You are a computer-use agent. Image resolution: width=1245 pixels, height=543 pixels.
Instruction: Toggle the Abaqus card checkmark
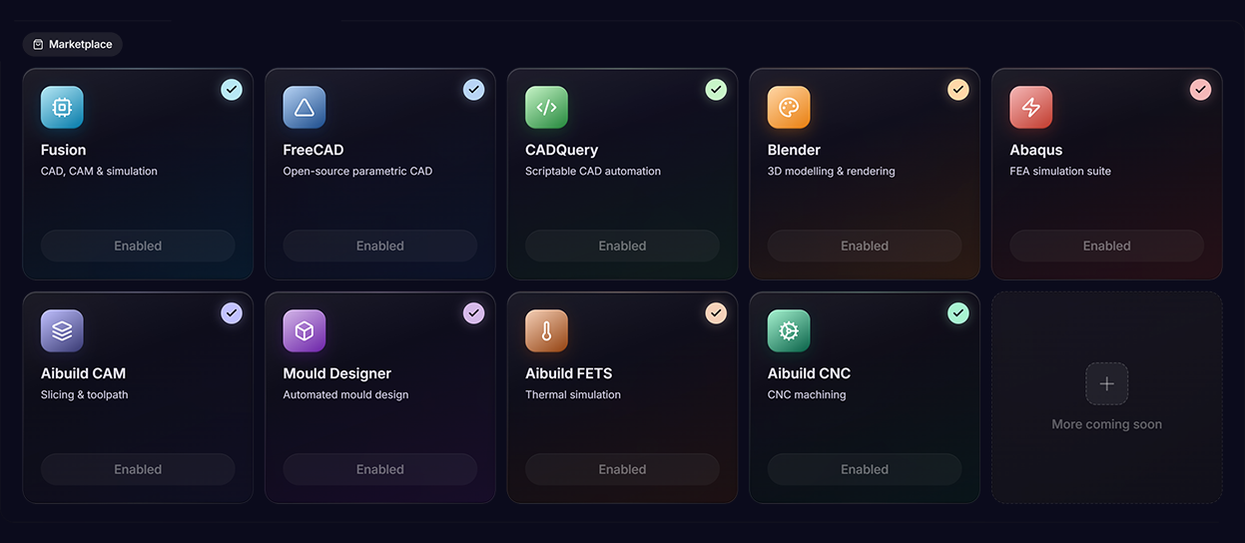(x=1201, y=90)
